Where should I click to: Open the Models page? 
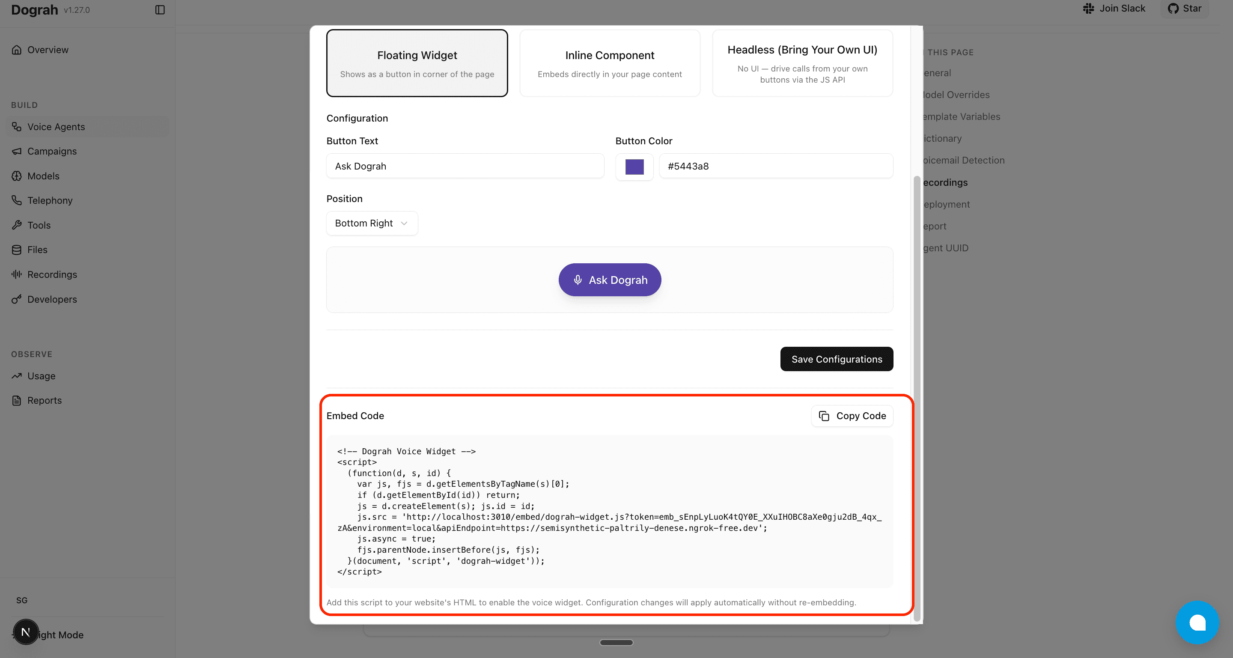(88, 176)
